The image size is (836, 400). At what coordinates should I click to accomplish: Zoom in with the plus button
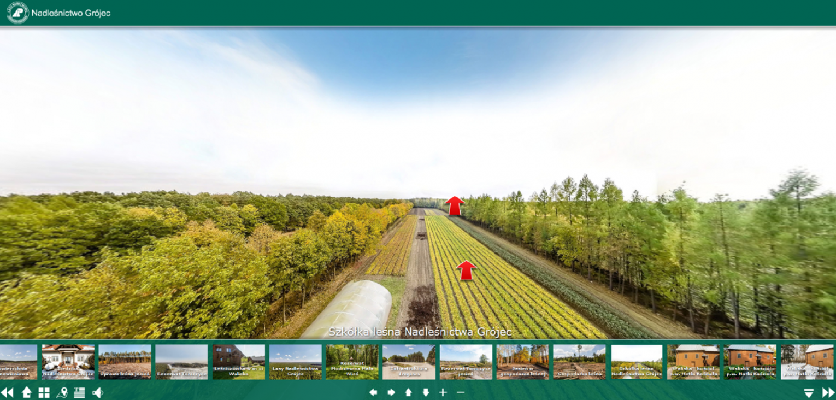[443, 392]
